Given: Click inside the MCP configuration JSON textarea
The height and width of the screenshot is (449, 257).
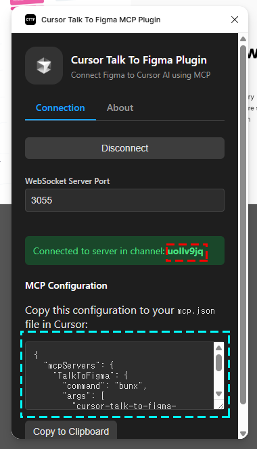Looking at the screenshot, I should 120,375.
